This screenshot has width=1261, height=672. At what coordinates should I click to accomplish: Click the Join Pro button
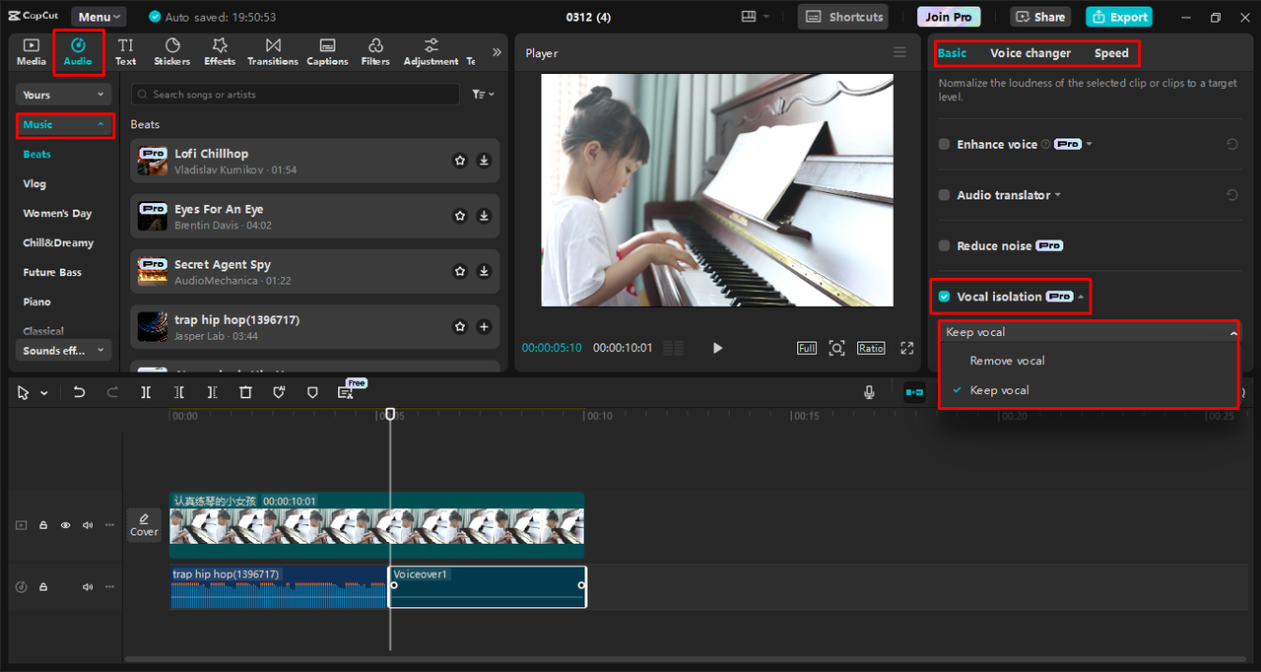pyautogui.click(x=948, y=17)
